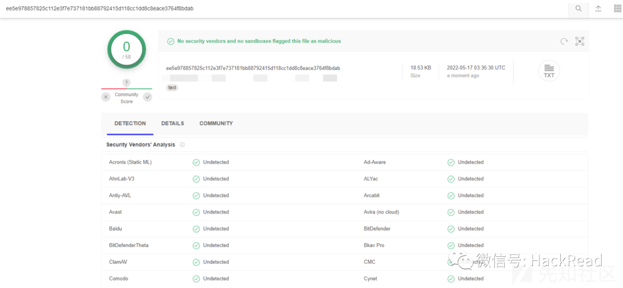Click the 'text' tag chip
Image resolution: width=623 pixels, height=288 pixels.
172,88
